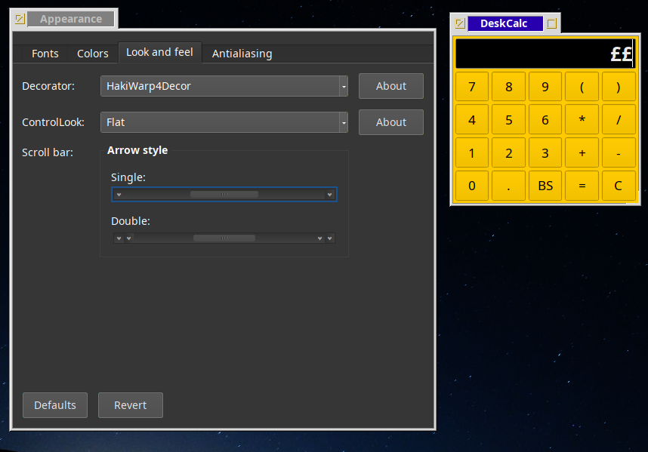Click About next to the Decorator menu
The width and height of the screenshot is (648, 452).
[390, 86]
